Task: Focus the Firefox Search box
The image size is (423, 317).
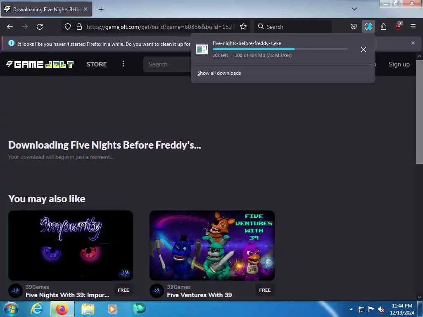Action: (293, 27)
